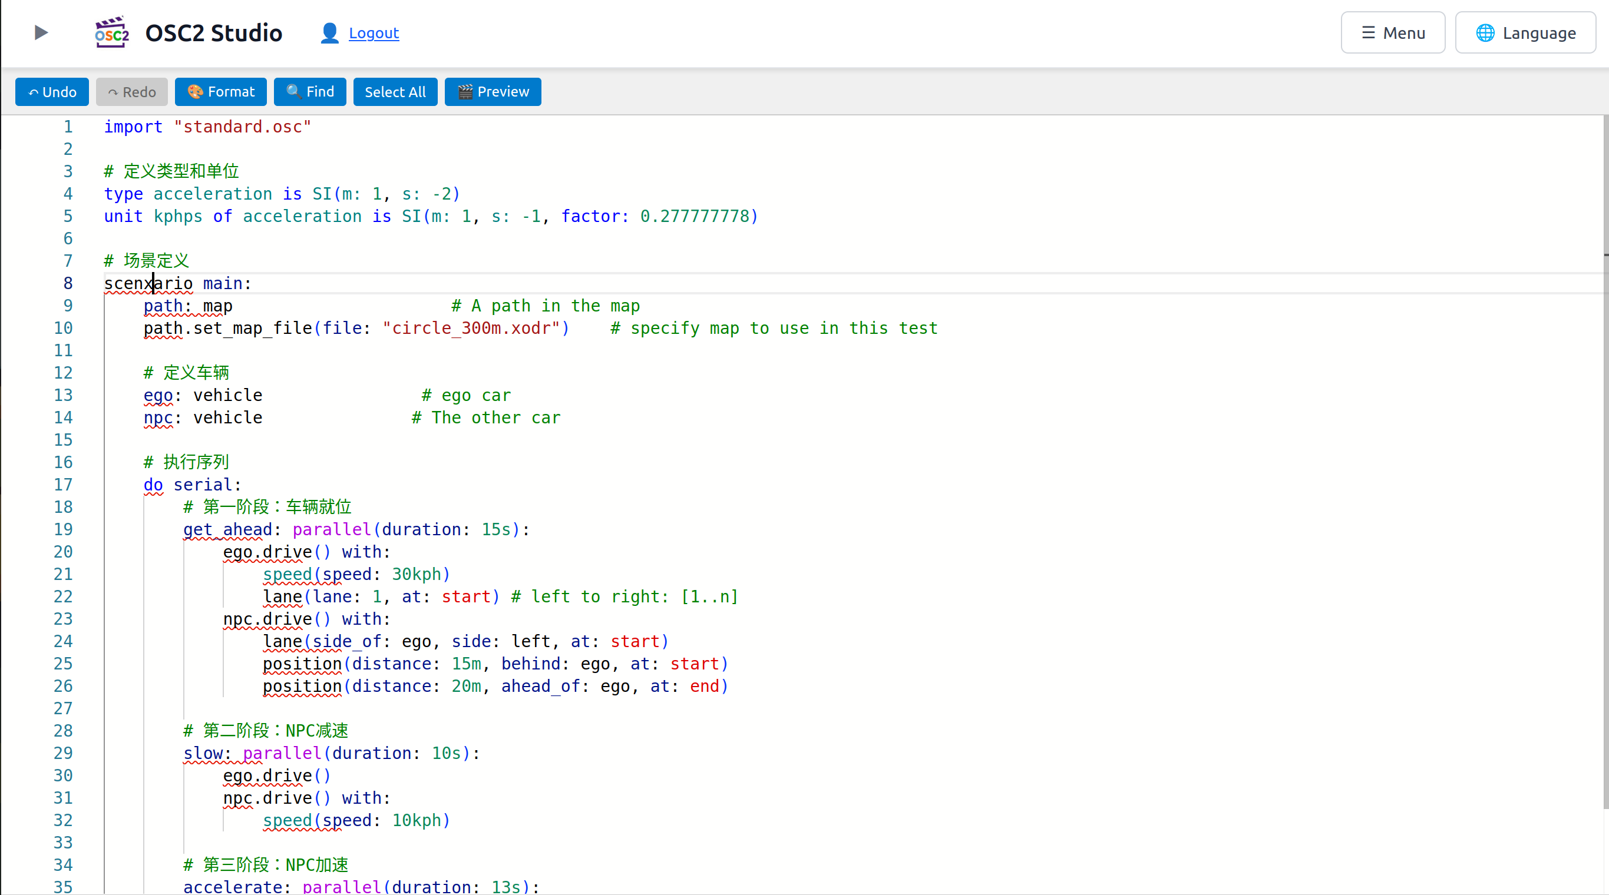
Task: Click the vertical scrollbar of the editor
Action: point(1605,462)
